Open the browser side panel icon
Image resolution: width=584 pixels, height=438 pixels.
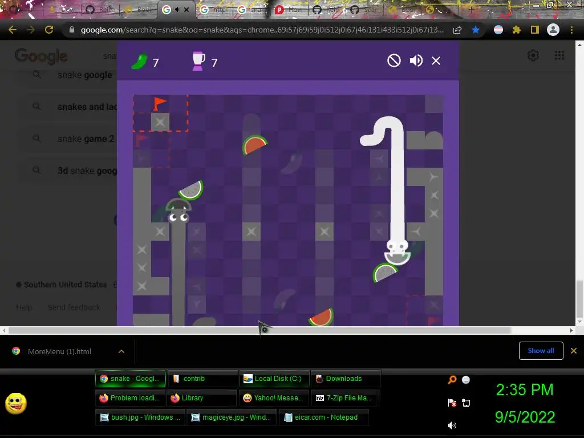[x=534, y=30]
